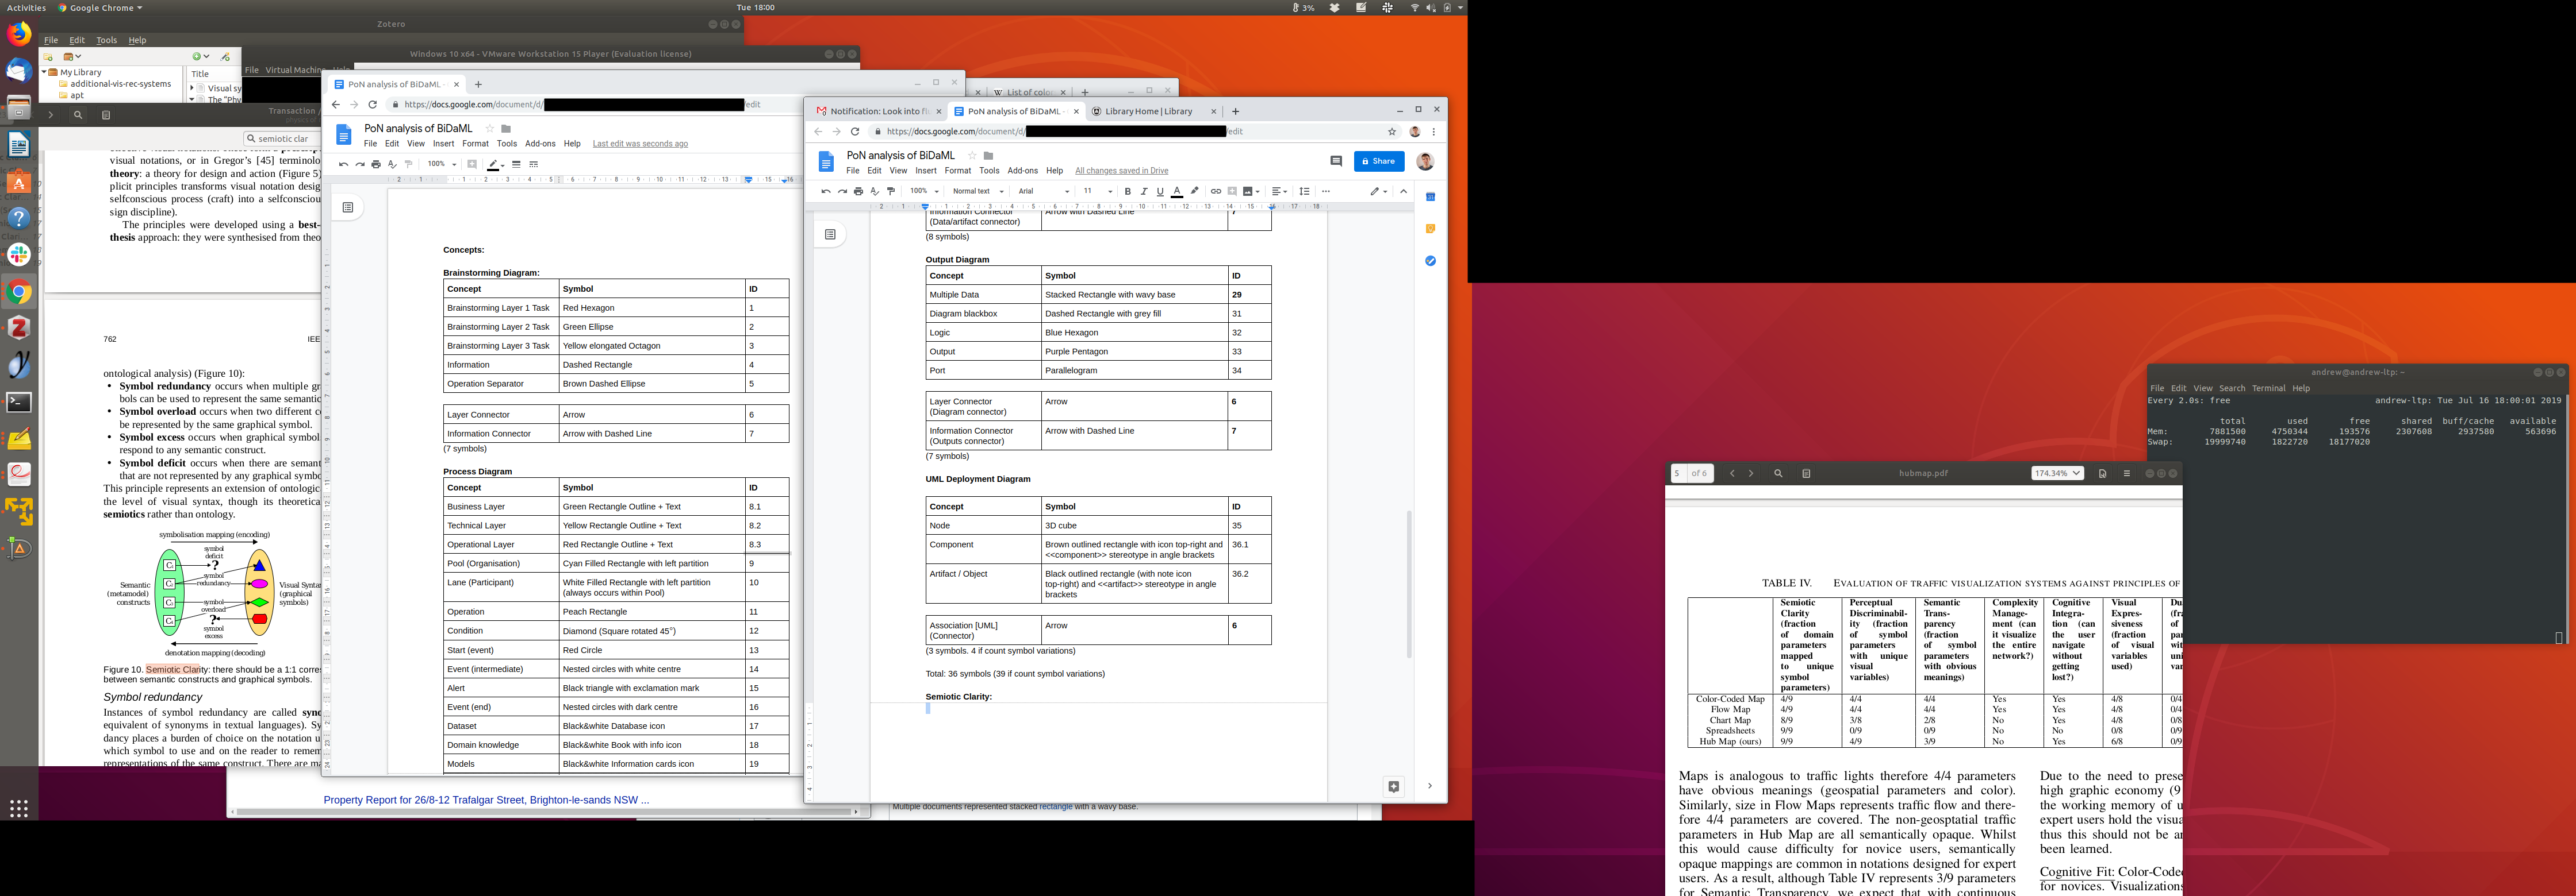Open the Insert menu in right Docs window

point(926,171)
